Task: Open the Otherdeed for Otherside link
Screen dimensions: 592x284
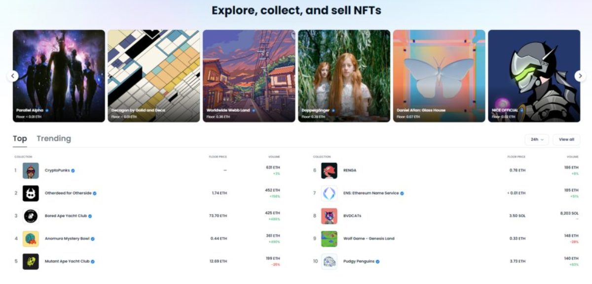Action: 68,193
